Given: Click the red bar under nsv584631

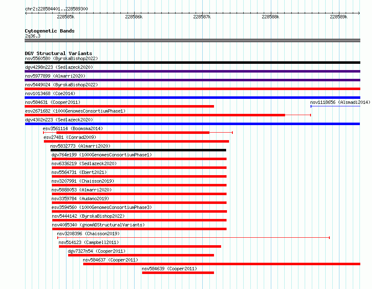Looking at the screenshot, I should 120,106.
